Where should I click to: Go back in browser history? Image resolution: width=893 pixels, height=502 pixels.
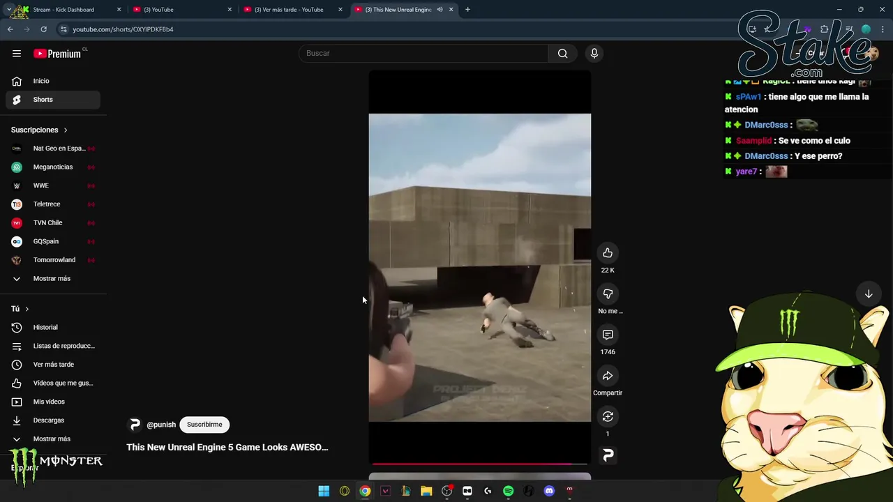[10, 29]
